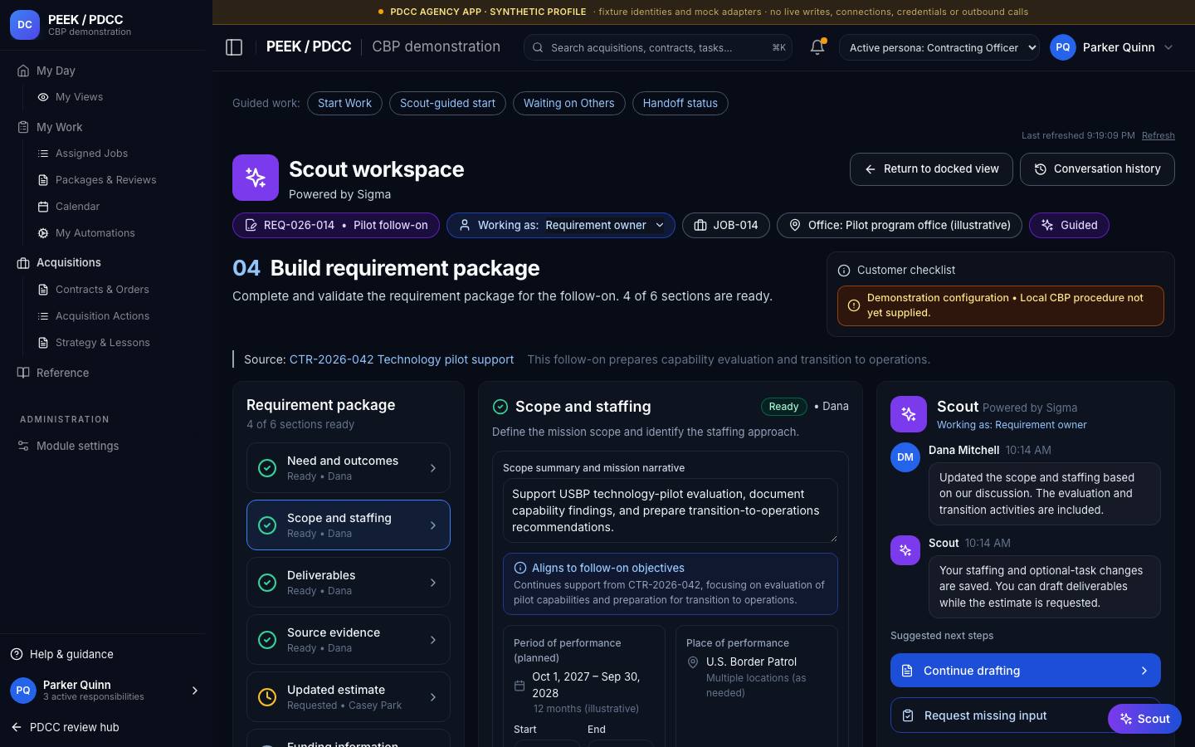Click the Refresh link
1195x747 pixels.
[1158, 135]
